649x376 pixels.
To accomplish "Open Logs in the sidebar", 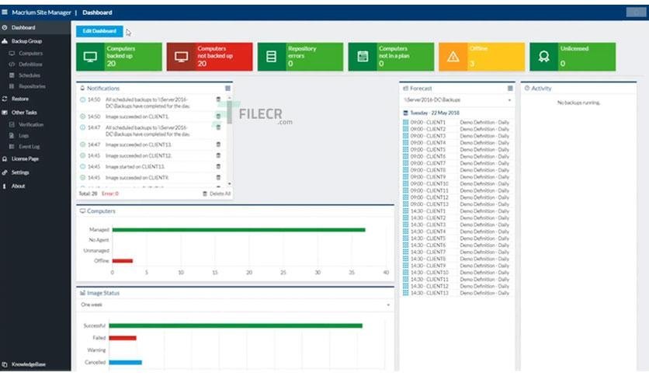I will pyautogui.click(x=23, y=136).
